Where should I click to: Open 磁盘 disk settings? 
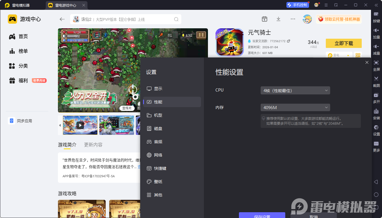(x=172, y=128)
